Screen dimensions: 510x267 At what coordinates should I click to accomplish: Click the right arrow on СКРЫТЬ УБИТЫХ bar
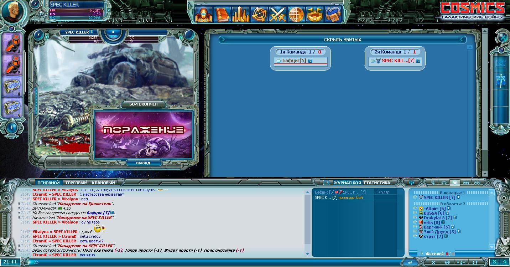[x=463, y=40]
